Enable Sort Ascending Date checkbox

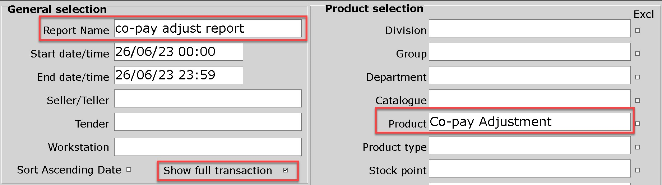(x=129, y=170)
